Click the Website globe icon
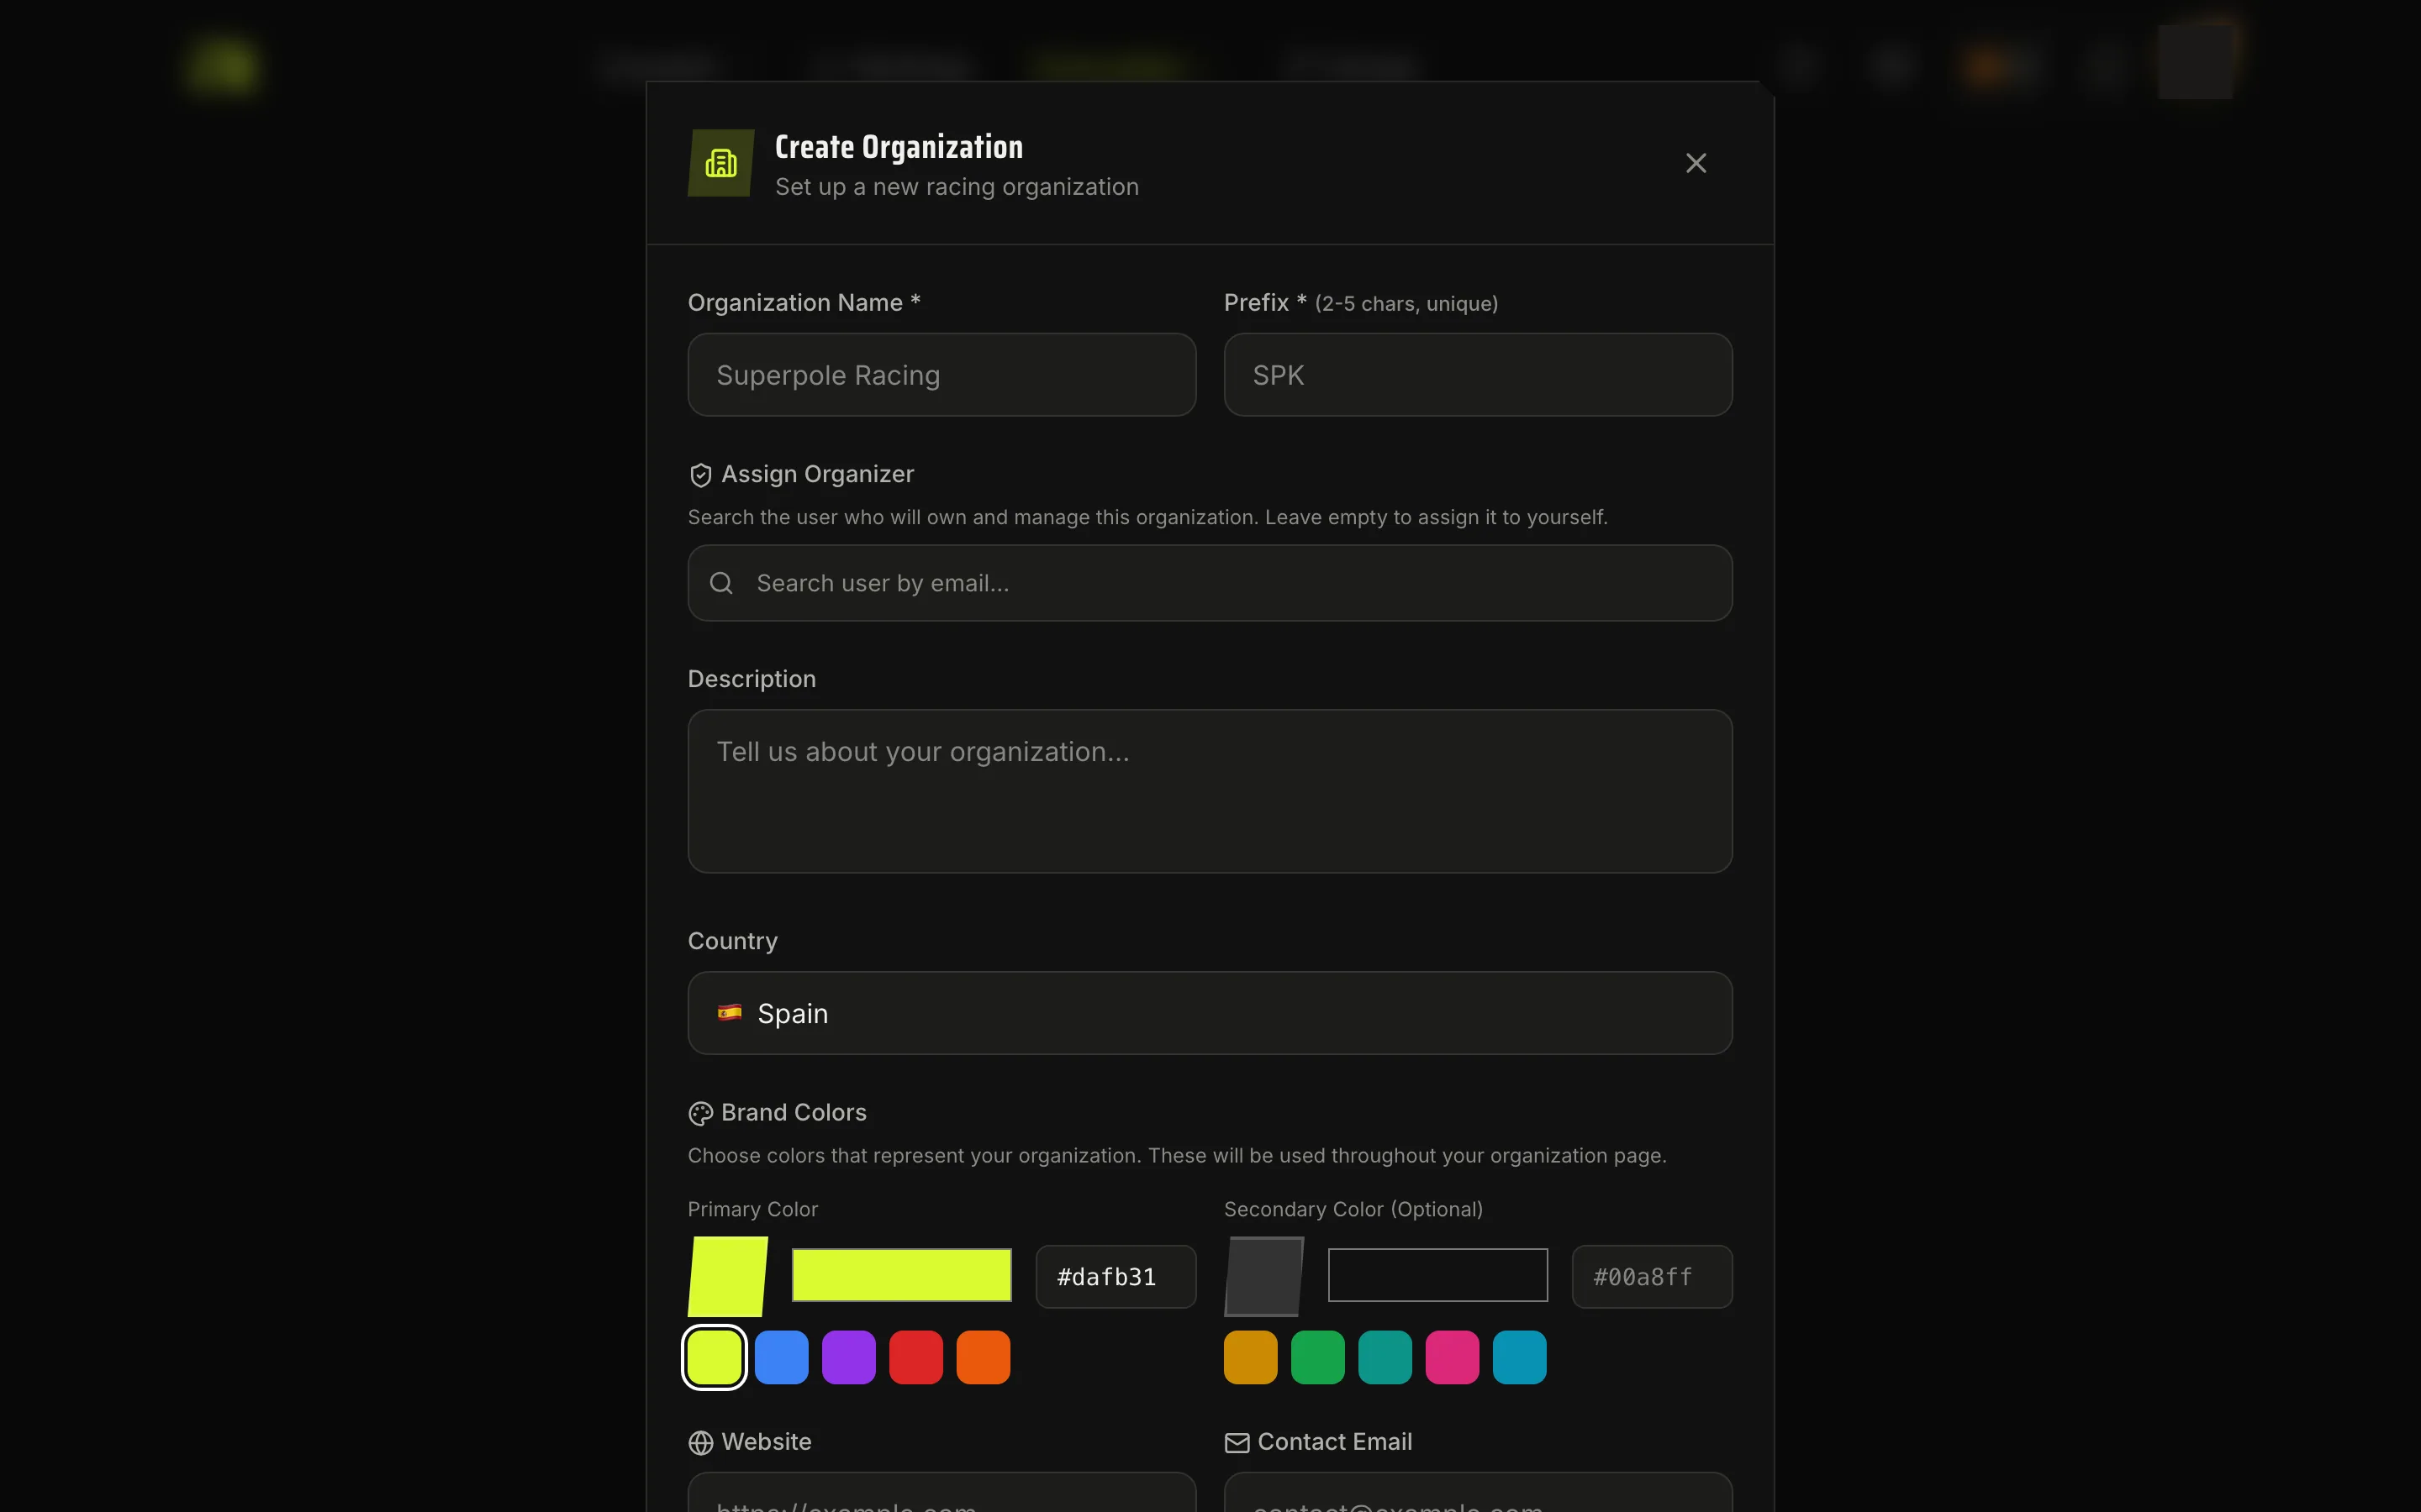This screenshot has width=2421, height=1512. [x=700, y=1442]
